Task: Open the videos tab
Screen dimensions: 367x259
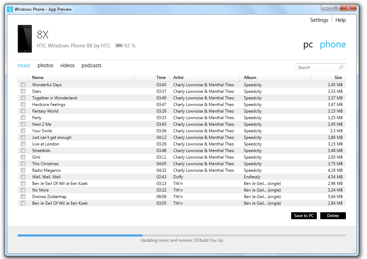Action: coord(68,65)
